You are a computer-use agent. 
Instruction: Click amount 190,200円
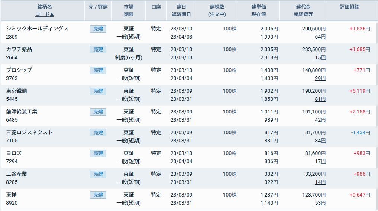pos(314,91)
